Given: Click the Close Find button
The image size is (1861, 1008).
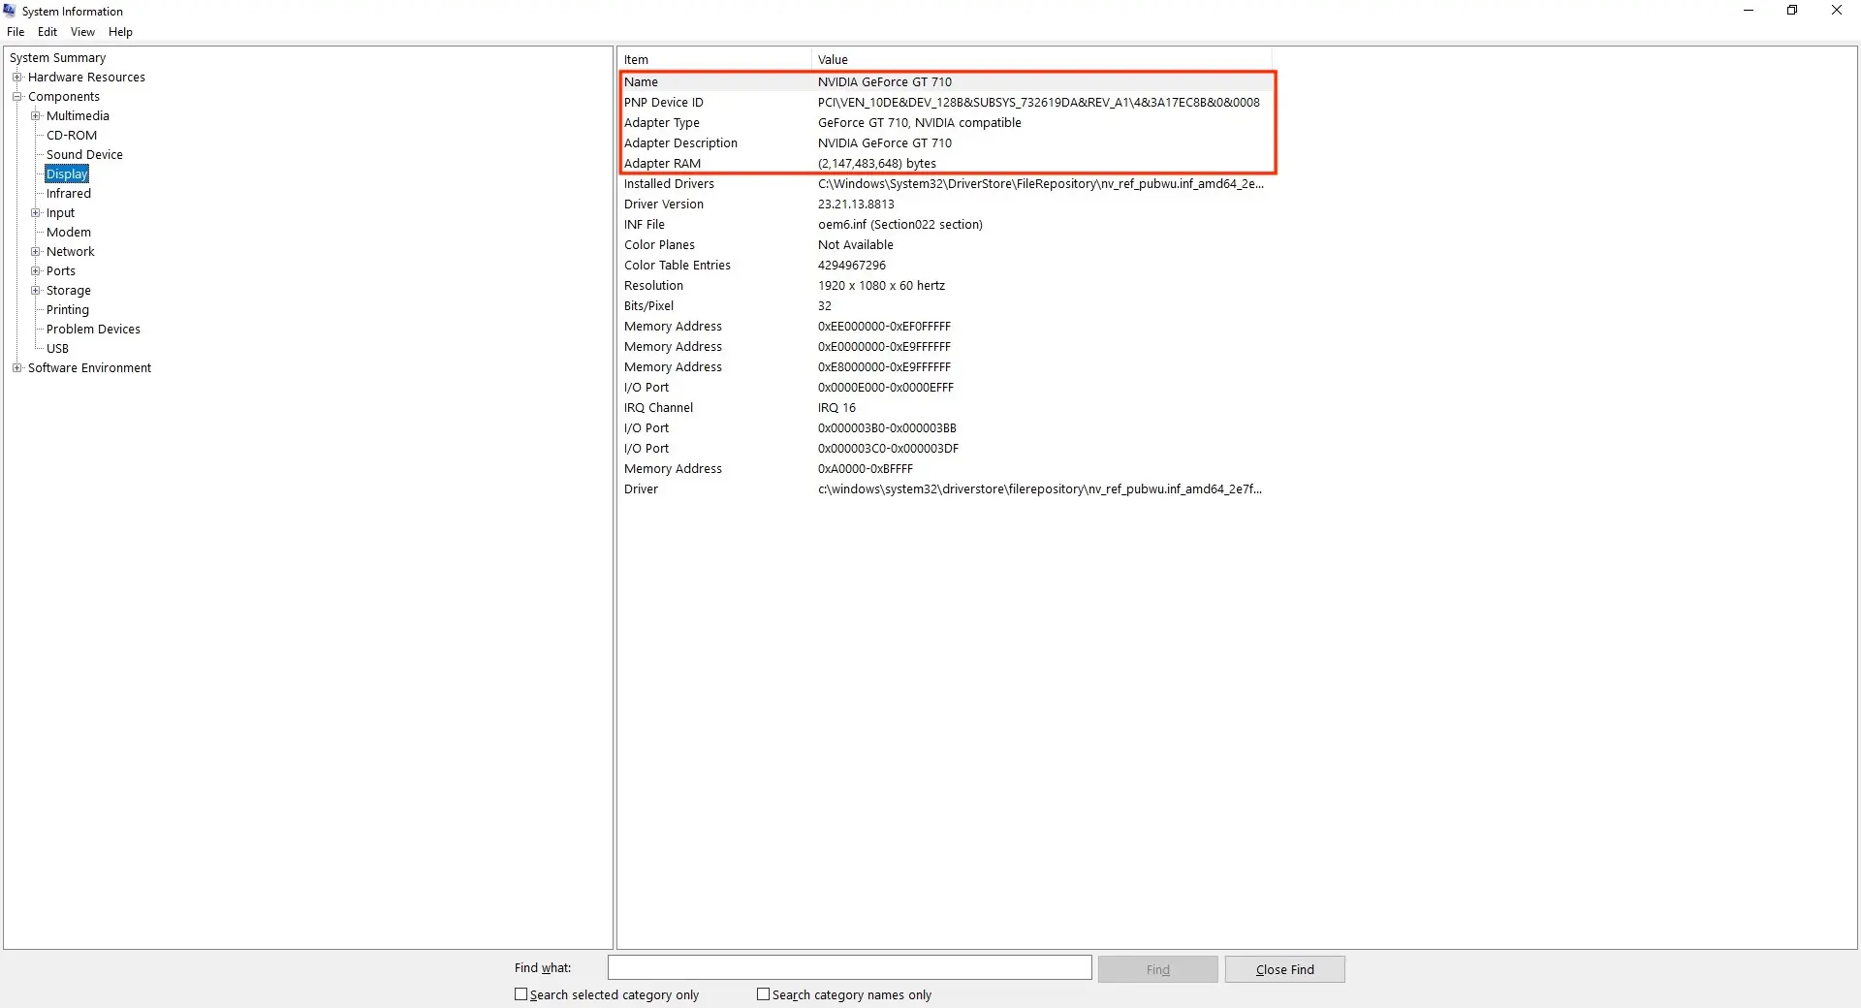Looking at the screenshot, I should (1285, 969).
